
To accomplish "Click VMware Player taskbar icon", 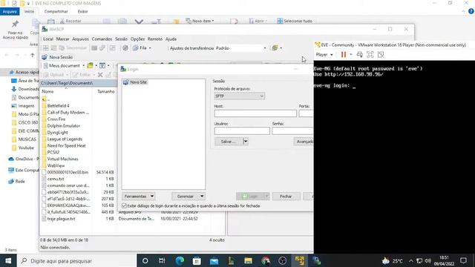I will [300, 260].
